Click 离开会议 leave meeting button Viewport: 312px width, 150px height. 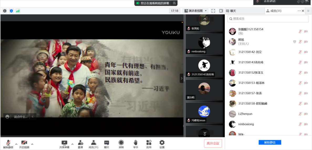[213, 143]
